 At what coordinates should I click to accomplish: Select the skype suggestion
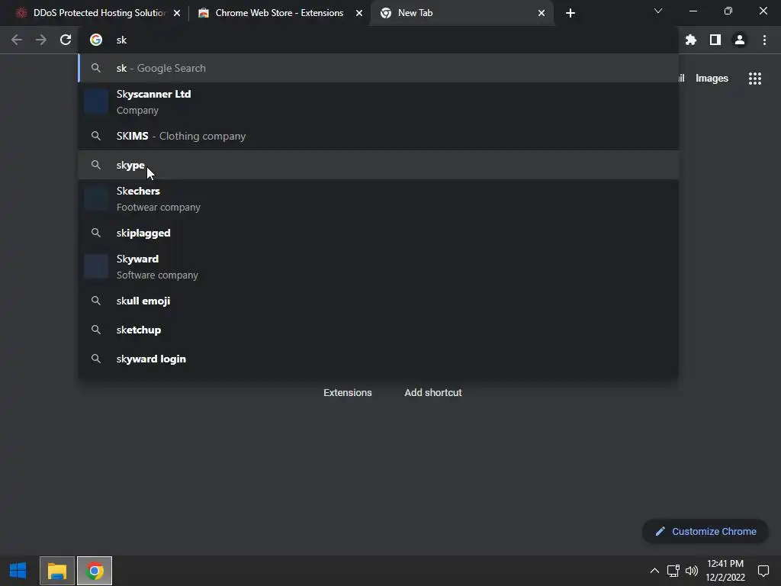378,165
